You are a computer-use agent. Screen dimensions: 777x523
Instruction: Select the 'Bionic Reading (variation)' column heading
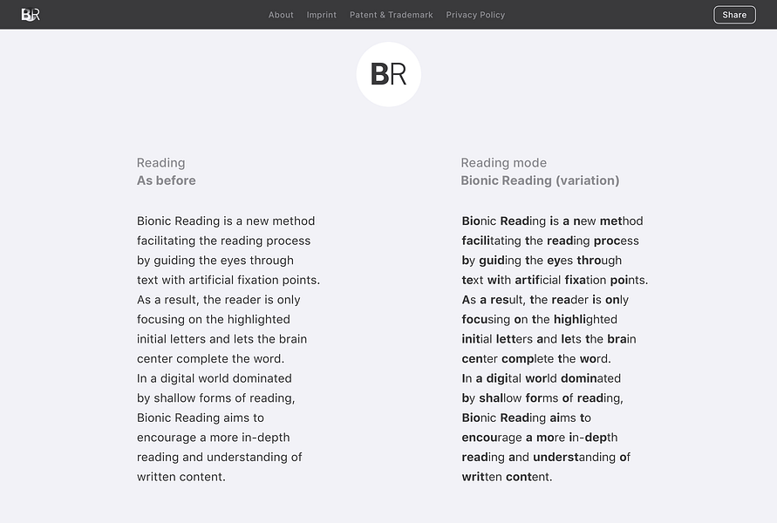[540, 180]
